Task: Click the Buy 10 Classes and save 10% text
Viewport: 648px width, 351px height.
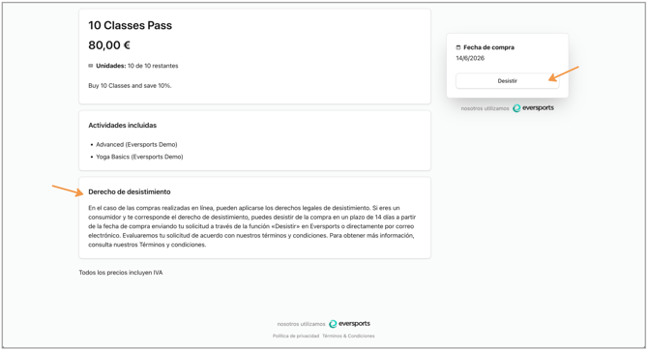Action: click(130, 86)
